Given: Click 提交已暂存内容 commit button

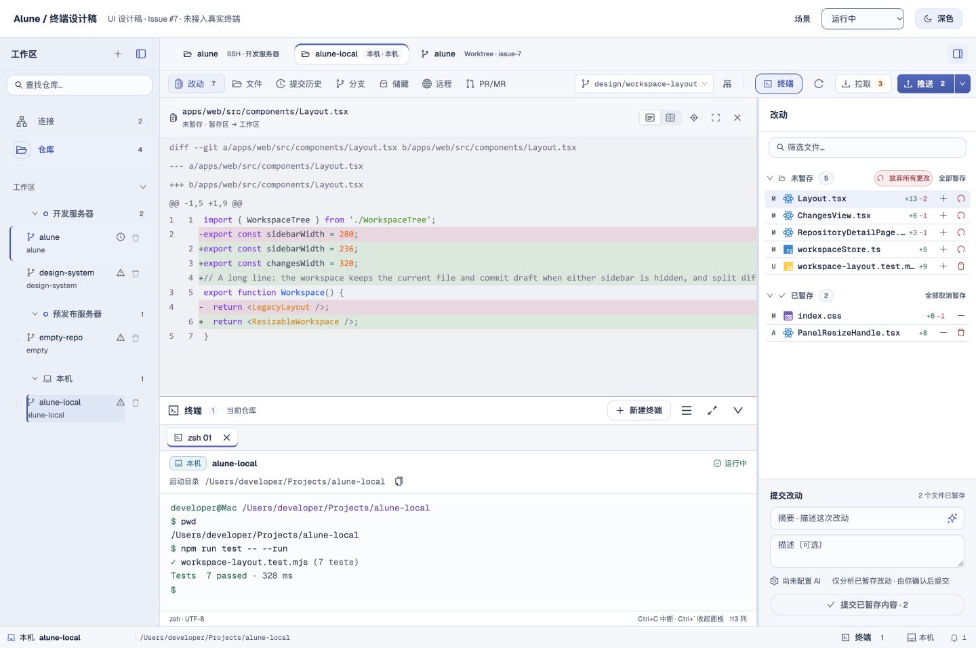Looking at the screenshot, I should point(868,605).
